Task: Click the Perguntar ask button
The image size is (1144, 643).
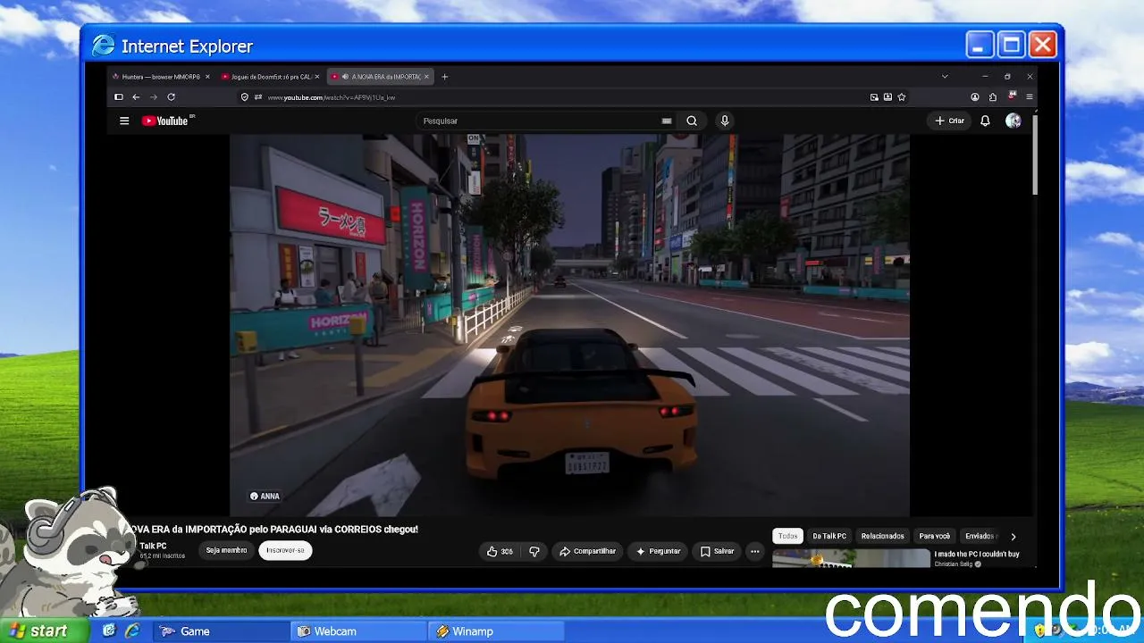Action: coord(658,551)
